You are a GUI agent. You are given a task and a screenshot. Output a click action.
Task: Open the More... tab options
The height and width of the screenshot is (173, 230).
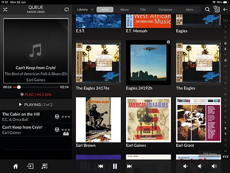pos(191,10)
